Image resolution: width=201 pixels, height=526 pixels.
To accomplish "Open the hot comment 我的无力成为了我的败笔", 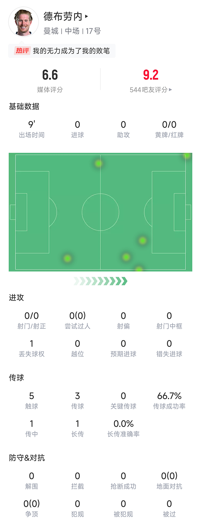I will coord(71,51).
